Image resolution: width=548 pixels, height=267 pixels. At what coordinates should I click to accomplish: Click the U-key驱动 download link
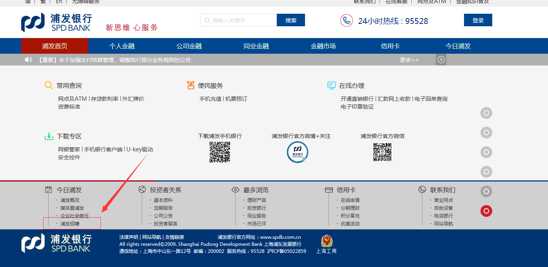tap(140, 149)
